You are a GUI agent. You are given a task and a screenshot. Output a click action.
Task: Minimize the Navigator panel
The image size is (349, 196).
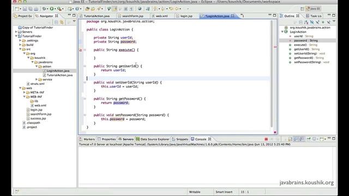69,15
